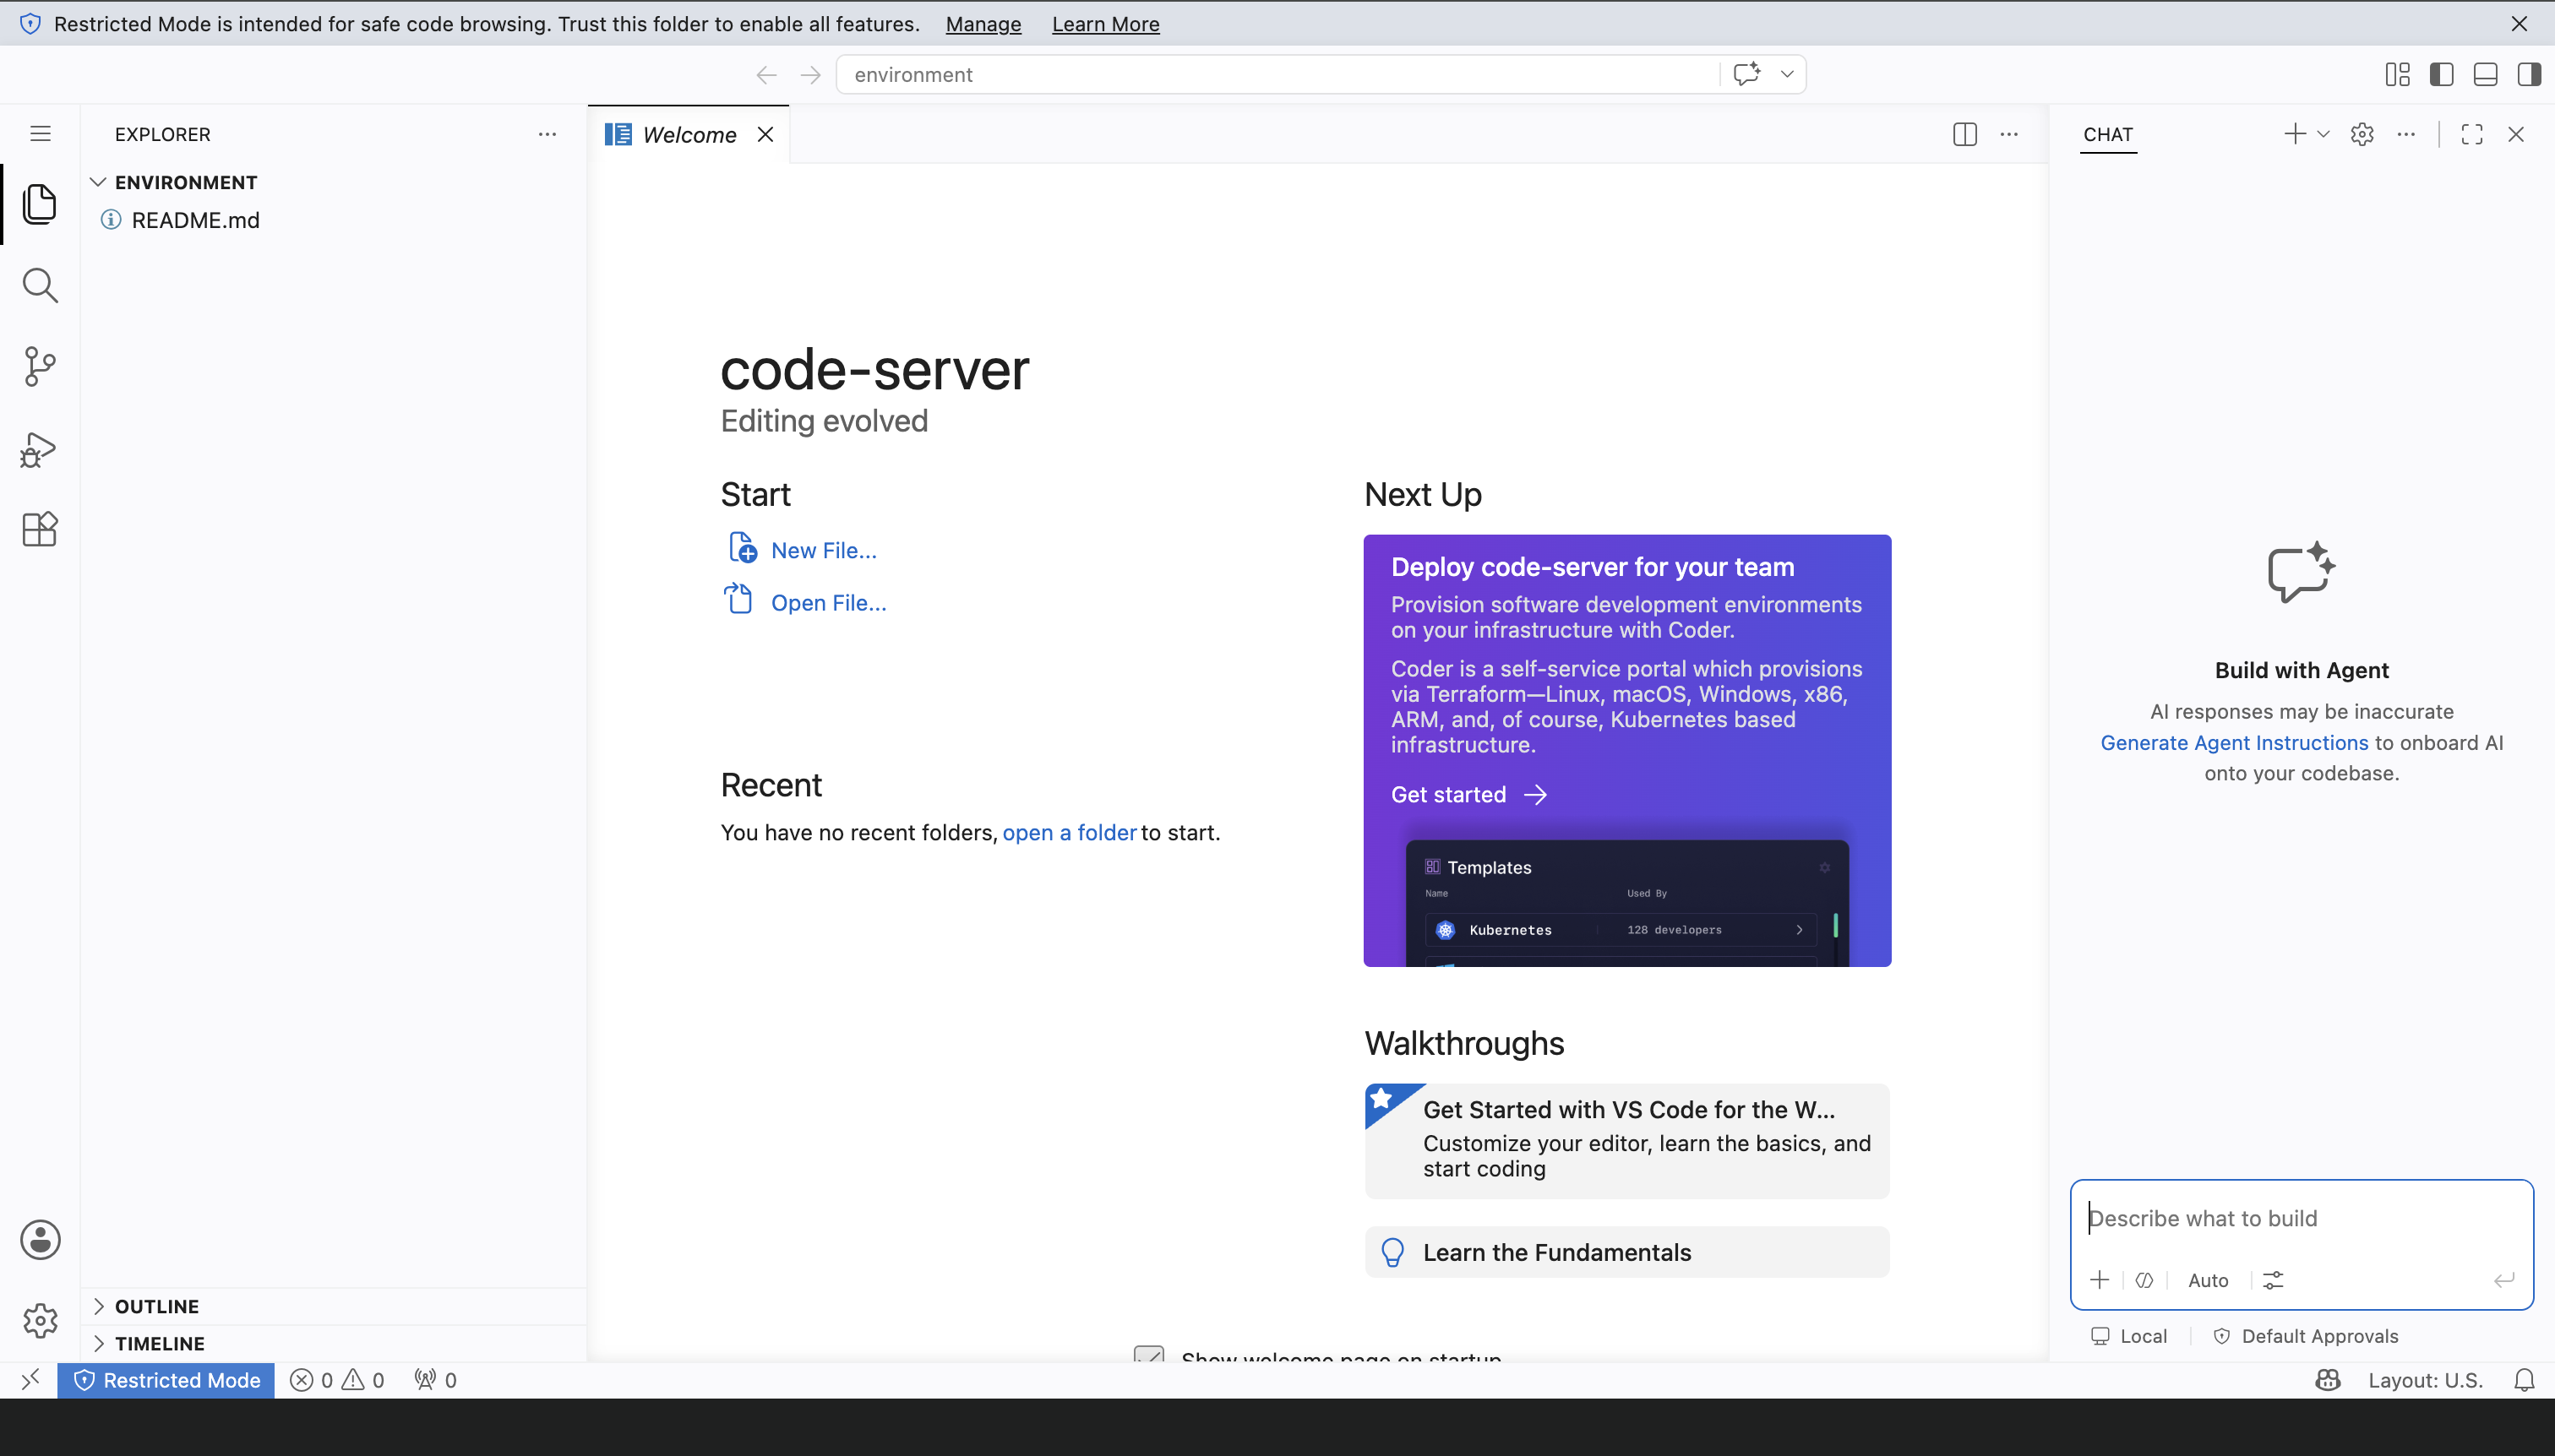The height and width of the screenshot is (1456, 2555).
Task: Go back using the navigation arrow
Action: click(x=766, y=75)
